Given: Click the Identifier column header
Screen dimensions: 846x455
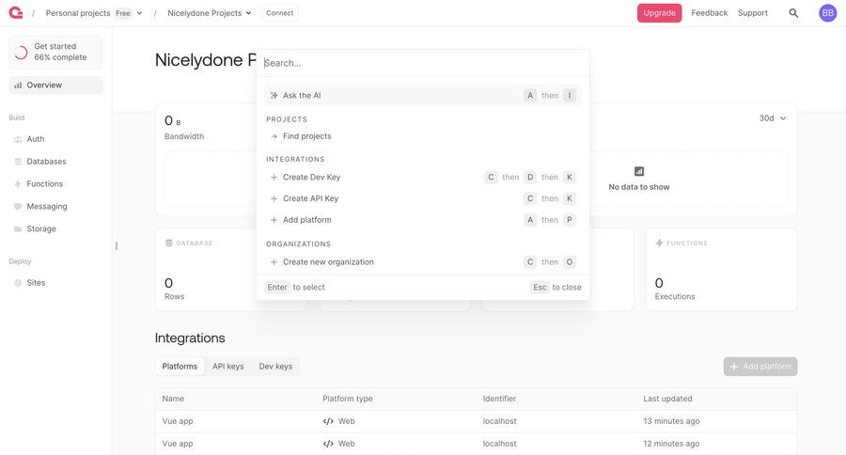Looking at the screenshot, I should (499, 399).
